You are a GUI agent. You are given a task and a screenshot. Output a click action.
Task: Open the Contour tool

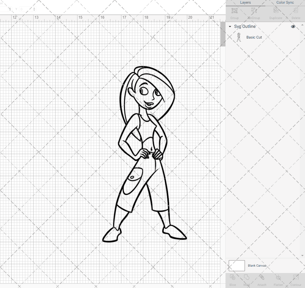click(295, 280)
